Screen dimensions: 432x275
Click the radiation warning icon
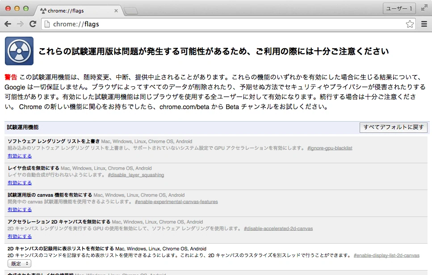tap(19, 51)
